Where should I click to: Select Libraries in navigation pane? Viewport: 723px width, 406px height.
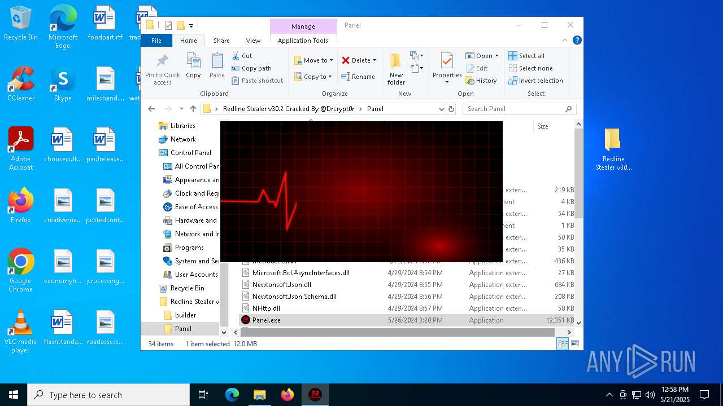[x=182, y=126]
